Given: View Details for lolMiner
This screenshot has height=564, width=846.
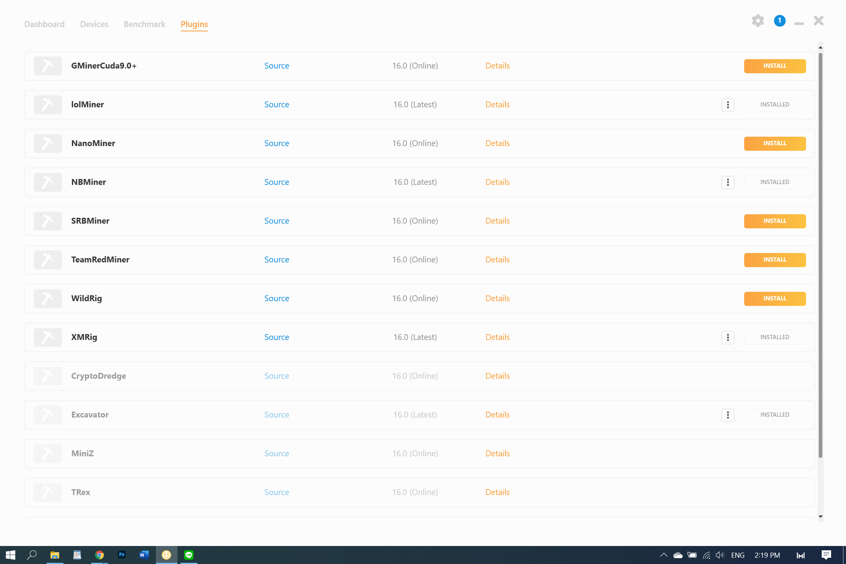Looking at the screenshot, I should [497, 105].
